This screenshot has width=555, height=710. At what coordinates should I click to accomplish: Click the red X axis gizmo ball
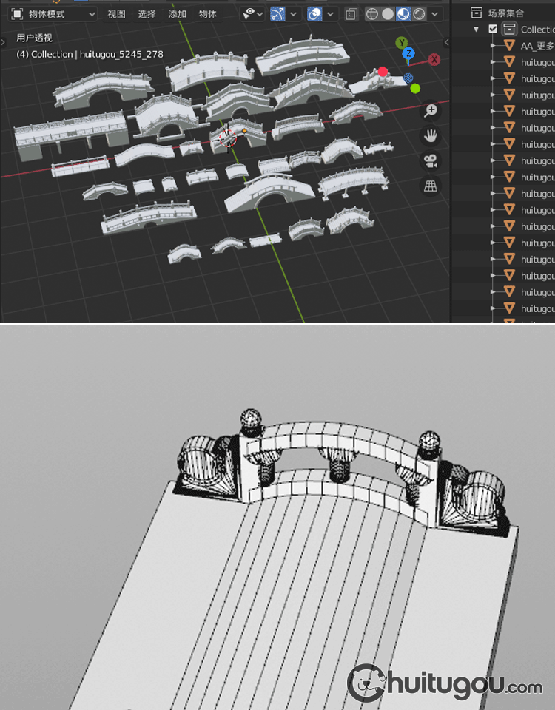point(434,59)
